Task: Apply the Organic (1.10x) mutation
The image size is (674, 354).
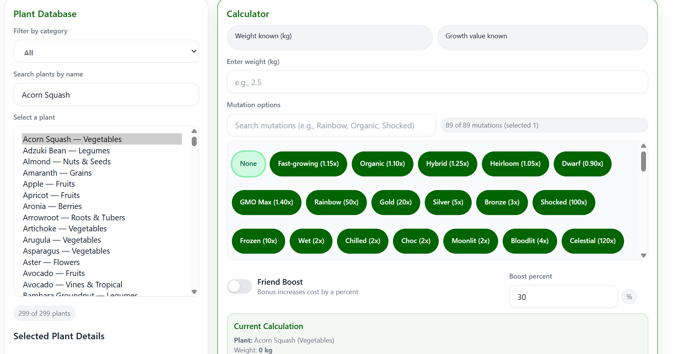Action: point(382,164)
